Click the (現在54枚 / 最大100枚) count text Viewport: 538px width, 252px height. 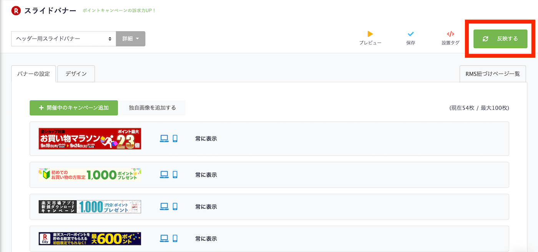pyautogui.click(x=479, y=108)
